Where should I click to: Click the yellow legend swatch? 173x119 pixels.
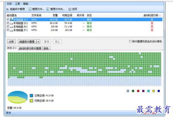pos(154,91)
